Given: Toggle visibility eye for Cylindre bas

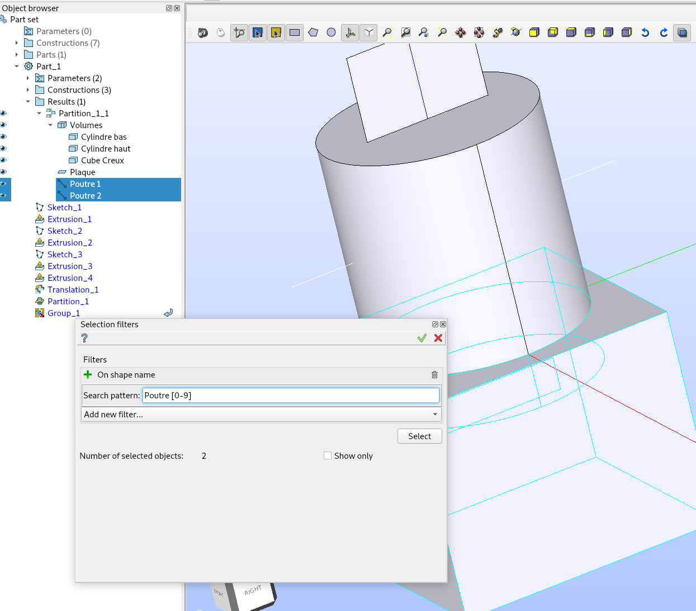Looking at the screenshot, I should tap(3, 137).
